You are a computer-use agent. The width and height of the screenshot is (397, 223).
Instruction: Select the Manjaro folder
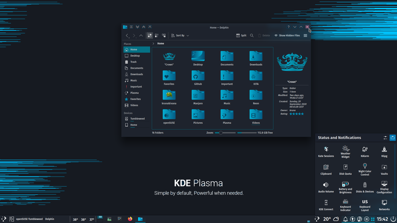[x=198, y=97]
